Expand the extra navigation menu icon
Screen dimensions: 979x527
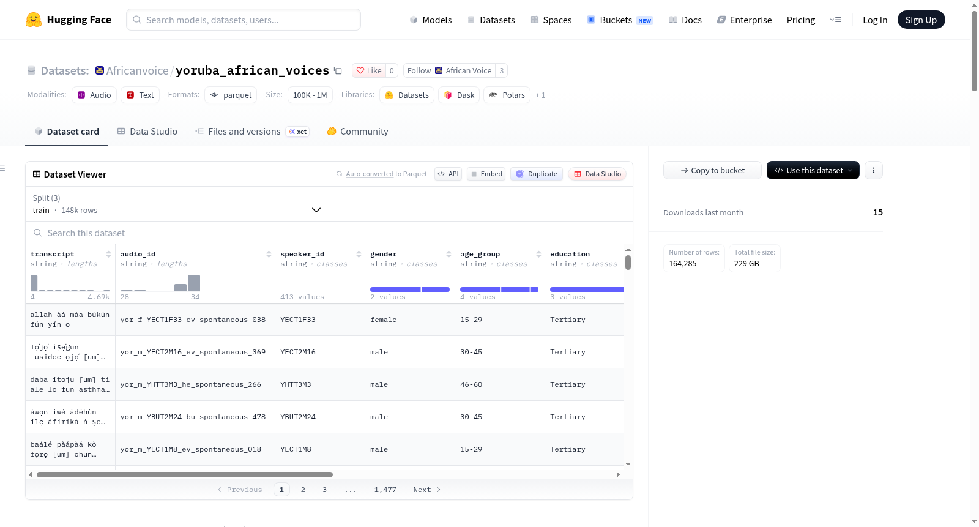coord(835,20)
